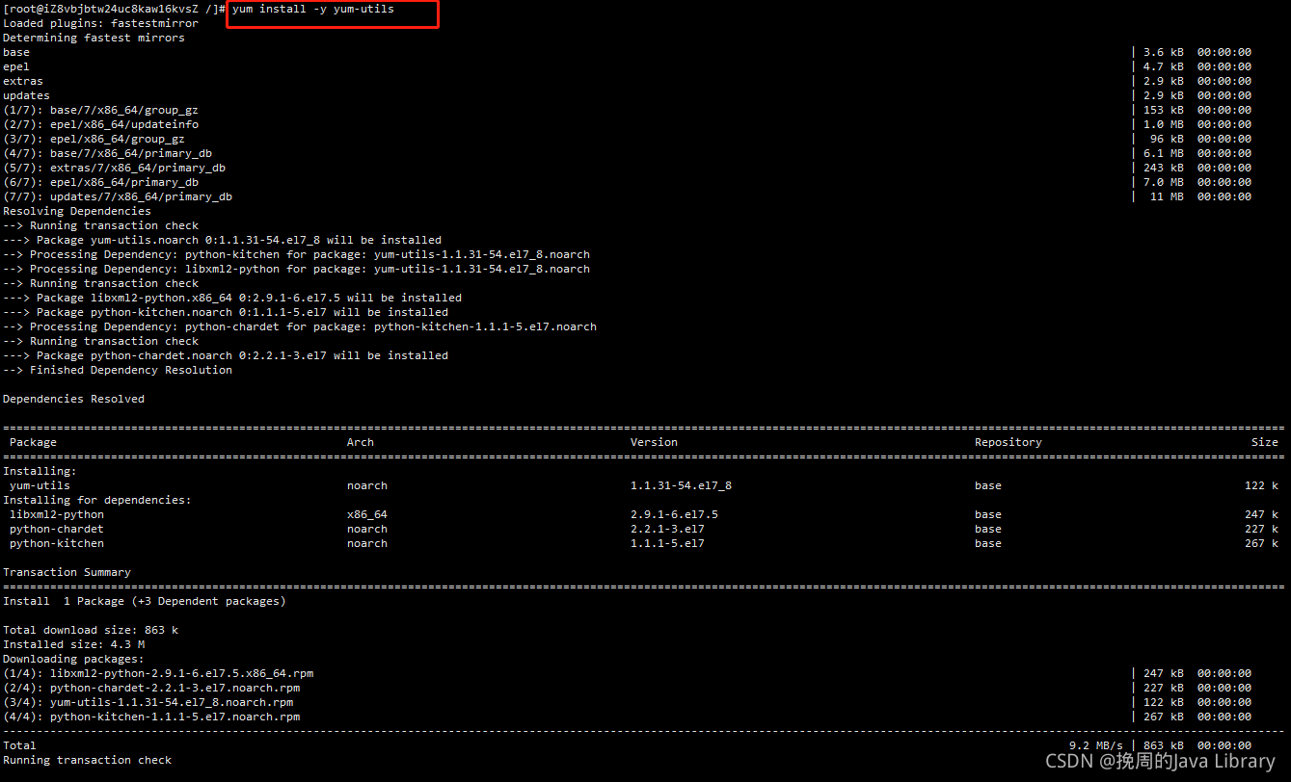Click the '9.2 MB/s' total download speed
The image size is (1291, 782).
(1096, 745)
